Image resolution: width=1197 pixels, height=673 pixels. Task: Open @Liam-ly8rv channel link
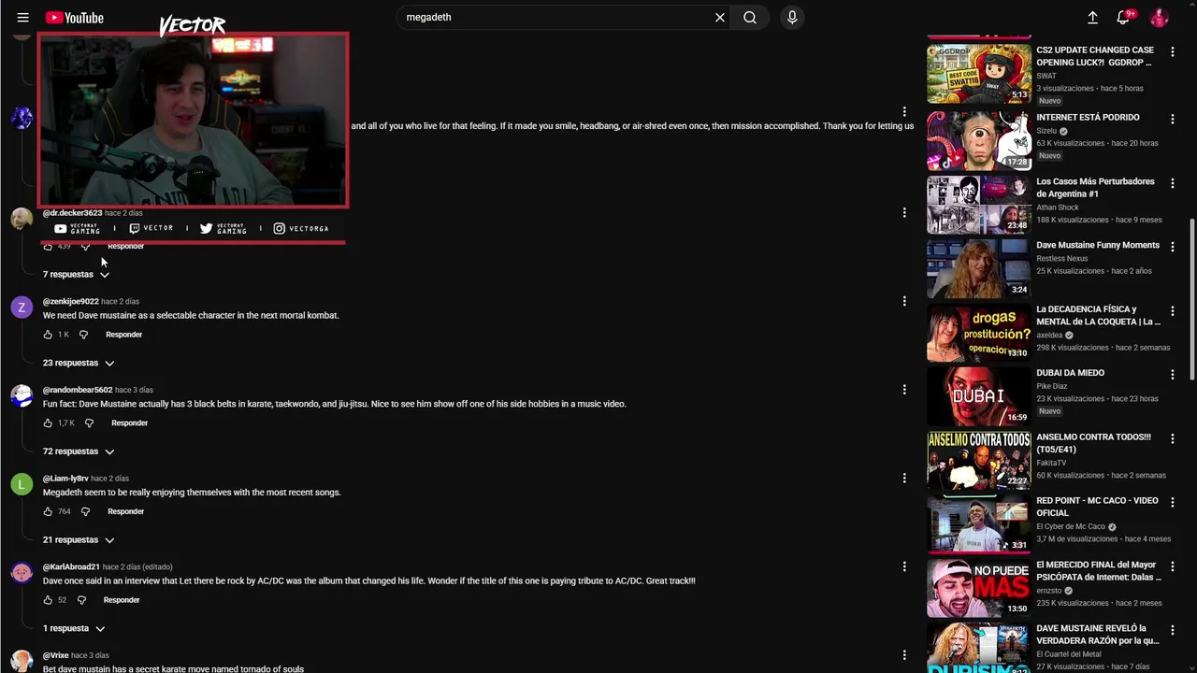[x=65, y=479]
